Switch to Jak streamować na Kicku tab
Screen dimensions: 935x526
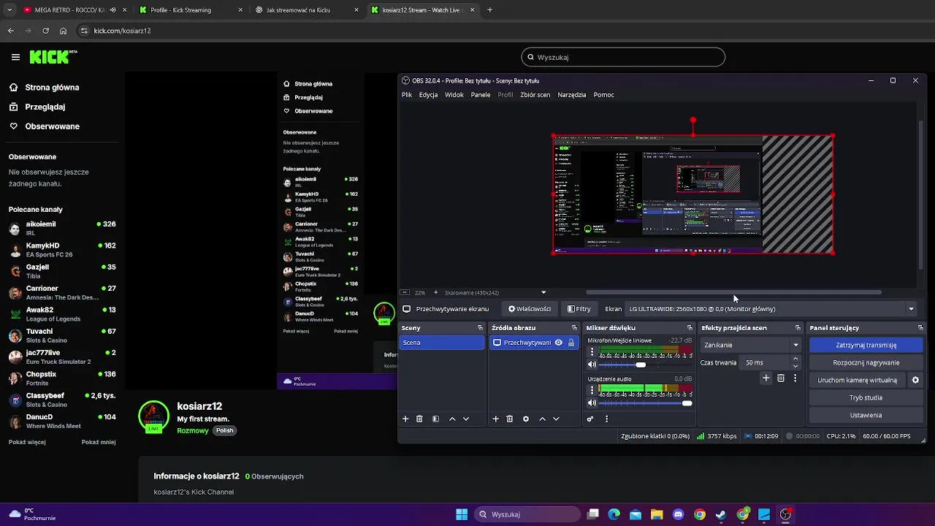pos(308,10)
